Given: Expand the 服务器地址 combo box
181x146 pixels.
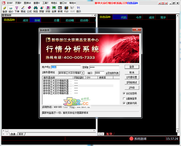Looking at the screenshot, I should (x=83, y=73).
